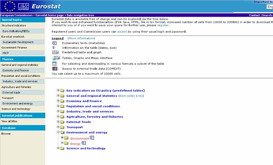Image resolution: width=273 pixels, height=165 pixels.
Task: Open Transport sidebar theme
Action: click(8, 98)
